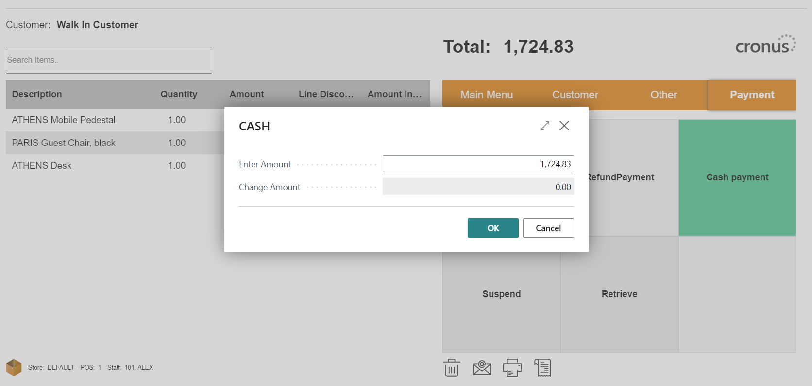The width and height of the screenshot is (812, 386).
Task: Open the Customer tab
Action: pos(575,95)
